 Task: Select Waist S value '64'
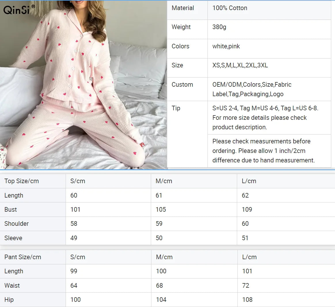(74, 285)
